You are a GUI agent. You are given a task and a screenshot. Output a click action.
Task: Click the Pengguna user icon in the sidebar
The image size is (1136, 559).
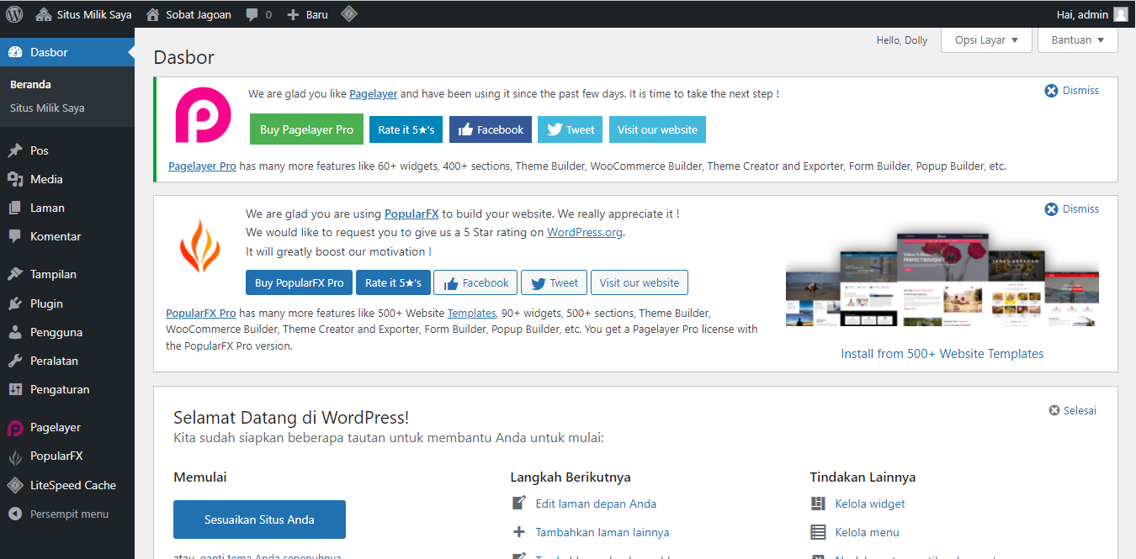click(x=15, y=332)
